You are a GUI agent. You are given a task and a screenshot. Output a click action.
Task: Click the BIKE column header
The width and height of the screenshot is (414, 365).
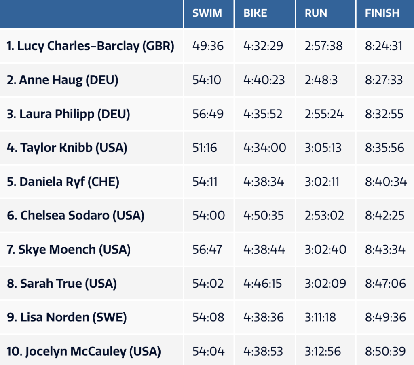point(255,13)
